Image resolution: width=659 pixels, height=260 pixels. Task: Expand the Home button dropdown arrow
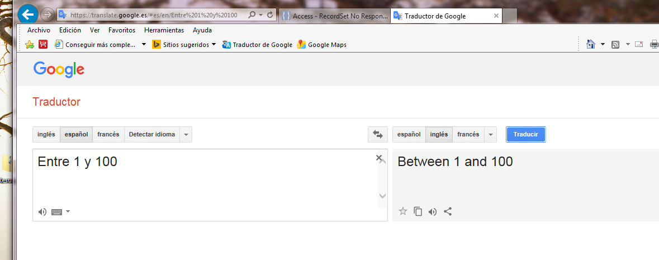click(x=602, y=44)
